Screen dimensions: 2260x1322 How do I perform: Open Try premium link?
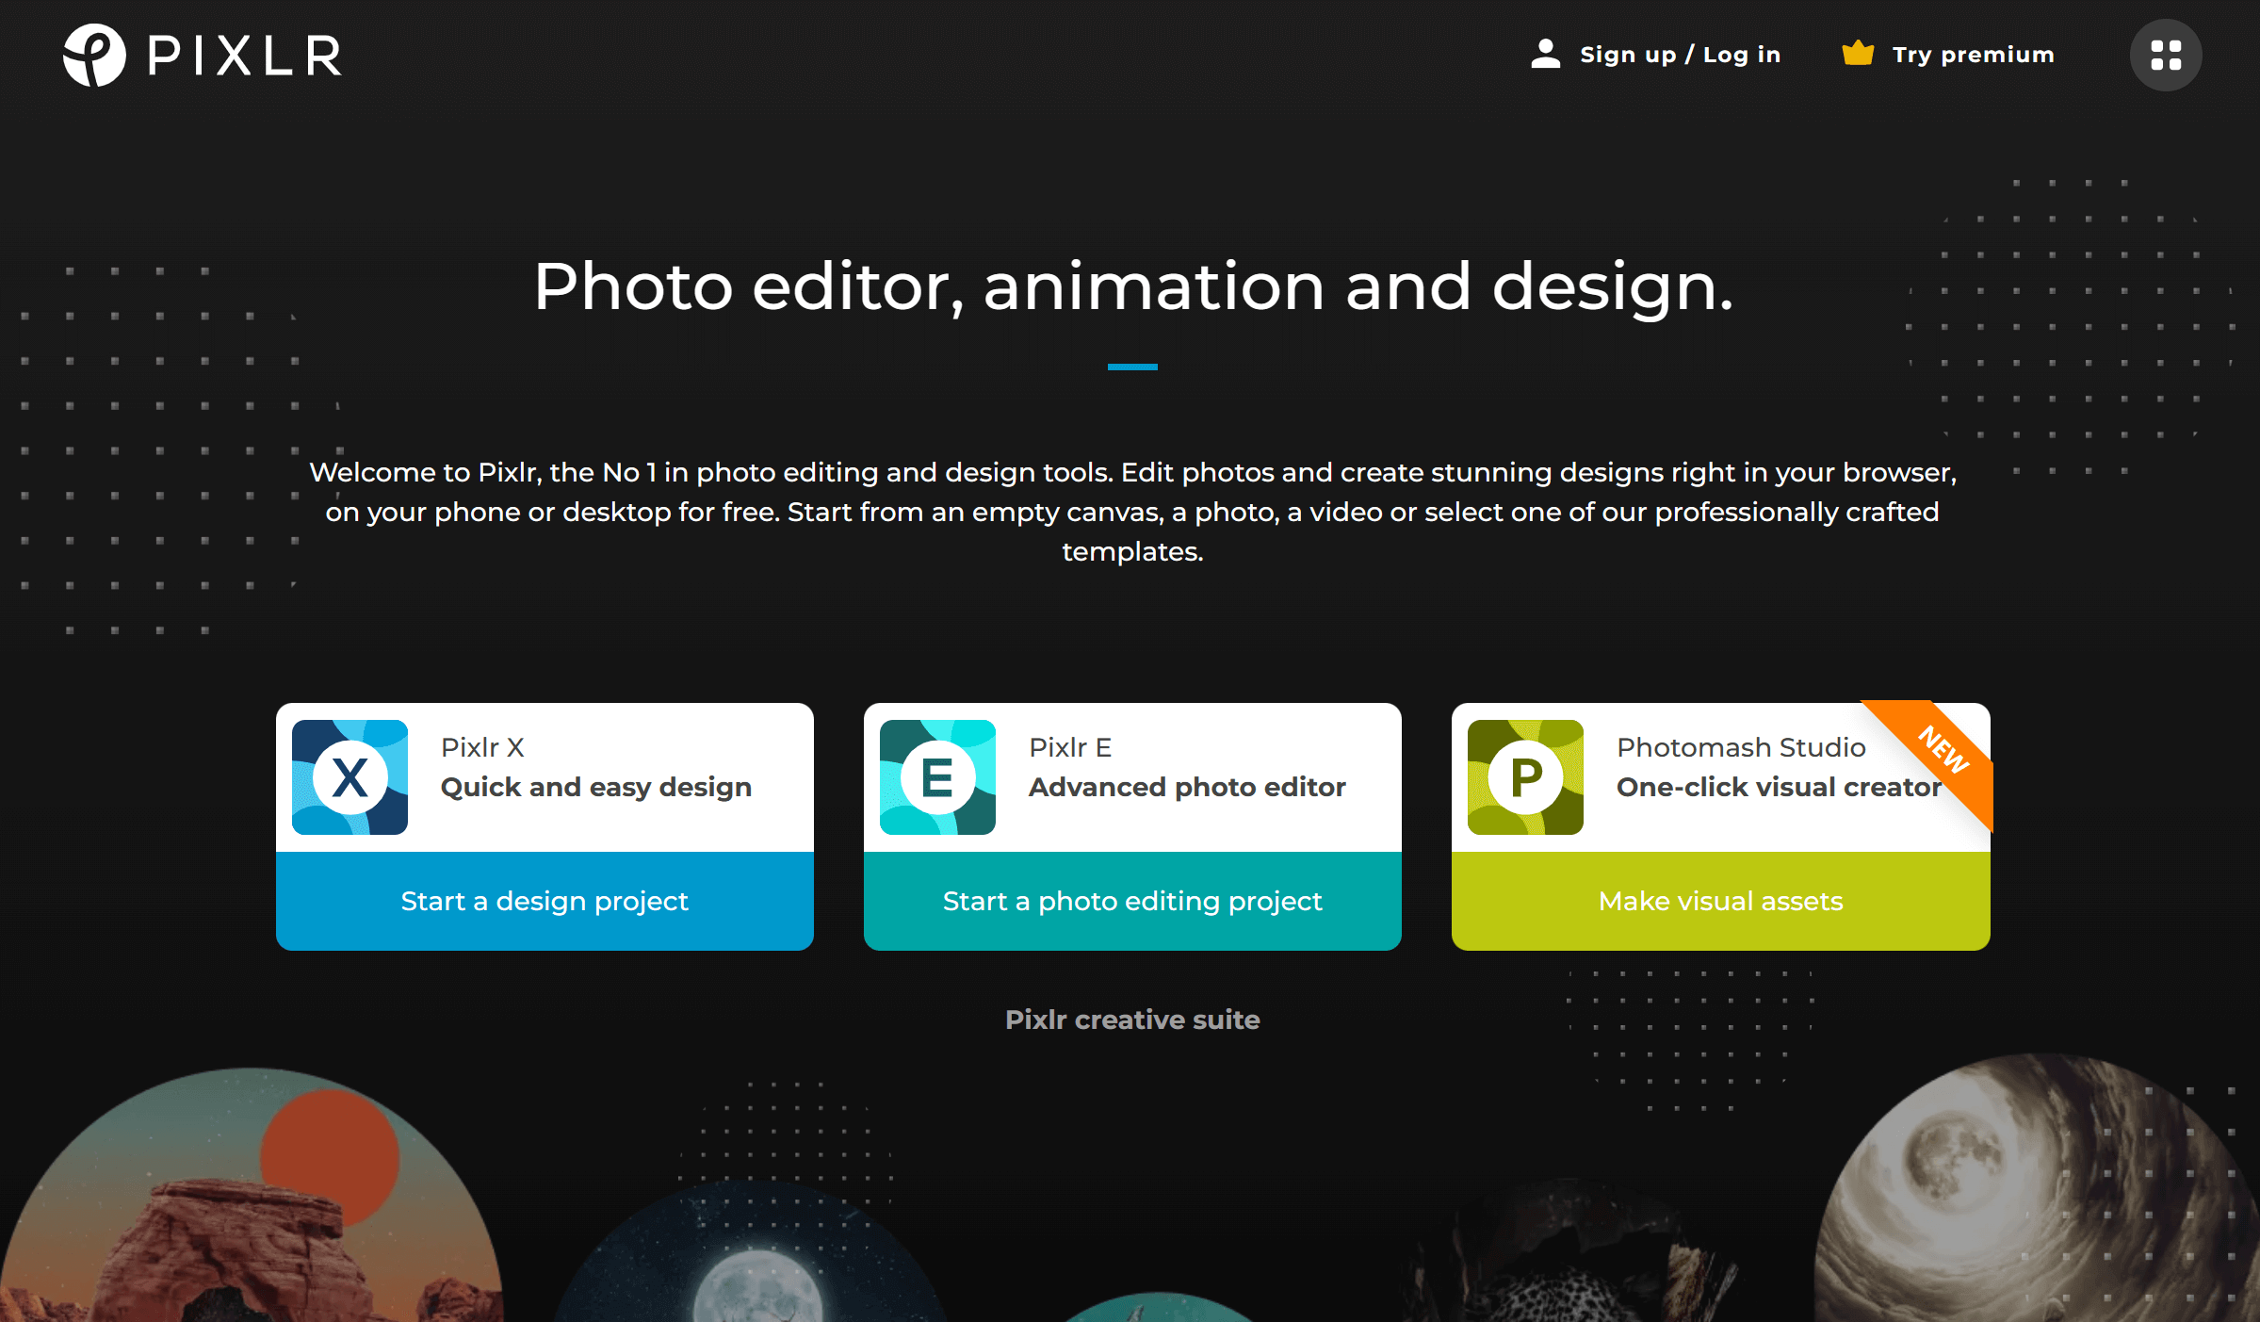pos(1973,55)
